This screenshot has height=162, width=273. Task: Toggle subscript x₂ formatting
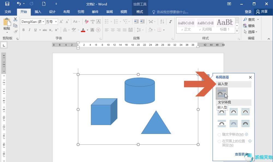click(x=51, y=30)
